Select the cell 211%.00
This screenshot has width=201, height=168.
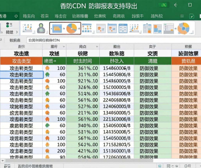pyautogui.click(x=83, y=113)
